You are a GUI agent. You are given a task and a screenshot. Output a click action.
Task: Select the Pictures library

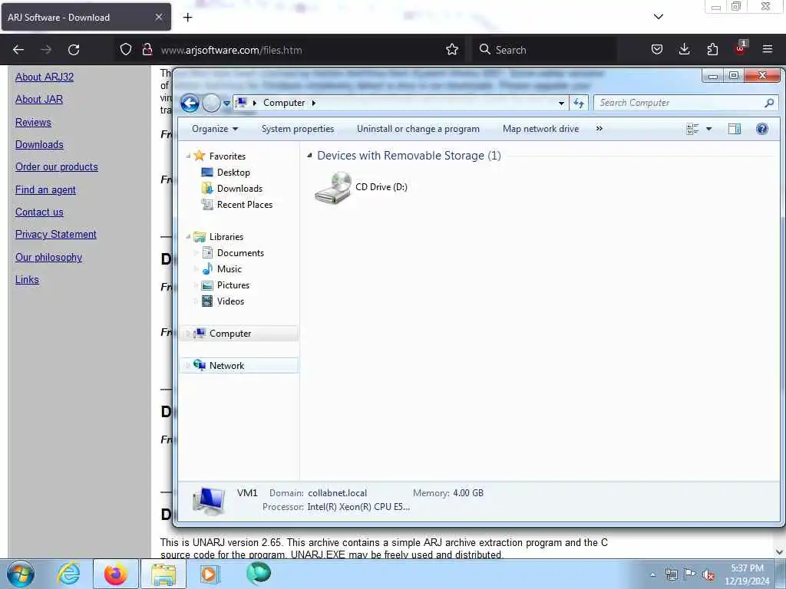click(233, 285)
